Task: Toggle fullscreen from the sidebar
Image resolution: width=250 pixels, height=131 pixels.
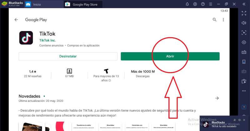Action: [244, 13]
